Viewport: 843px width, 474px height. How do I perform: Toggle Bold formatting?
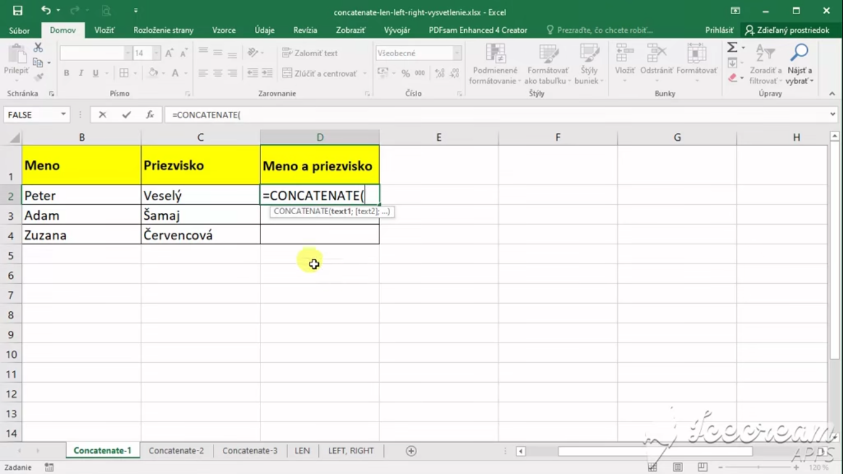pos(67,73)
